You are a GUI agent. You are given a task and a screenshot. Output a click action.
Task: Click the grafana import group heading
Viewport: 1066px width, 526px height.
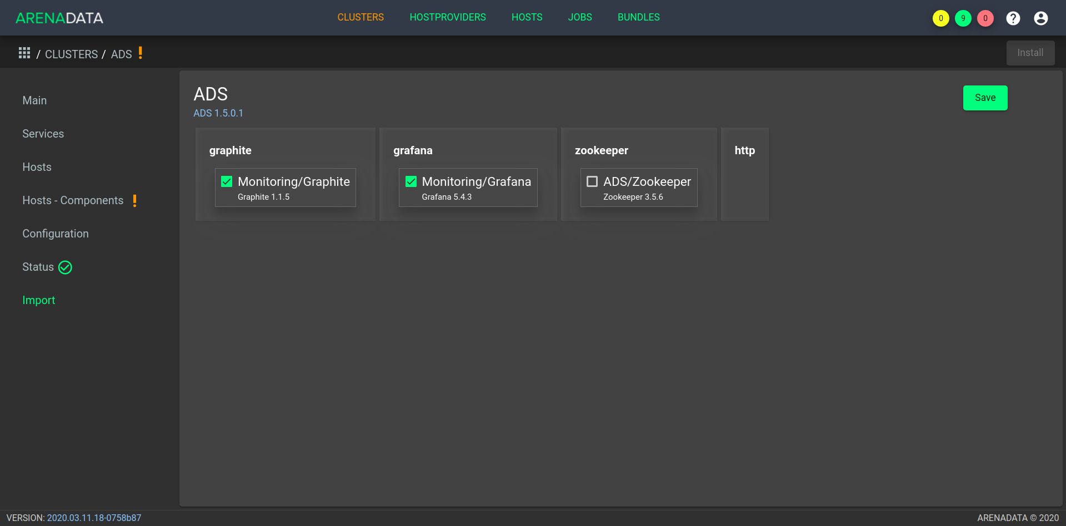click(413, 150)
